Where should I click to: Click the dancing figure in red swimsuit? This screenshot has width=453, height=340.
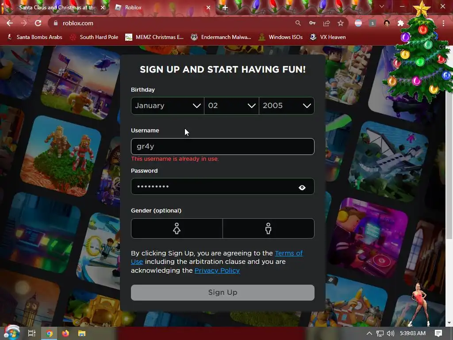pyautogui.click(x=419, y=304)
